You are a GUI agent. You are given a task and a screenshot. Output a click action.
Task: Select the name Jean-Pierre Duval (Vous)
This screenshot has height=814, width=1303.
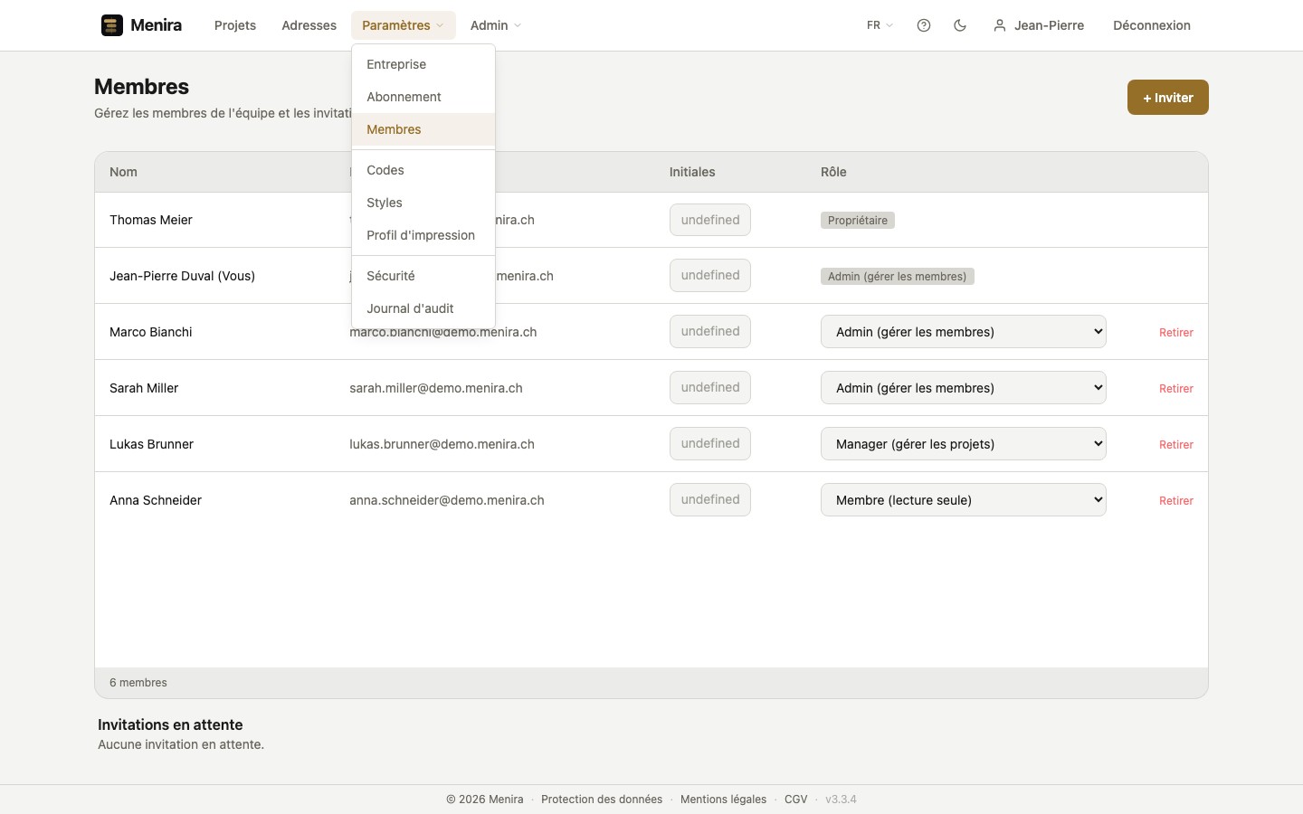point(182,276)
